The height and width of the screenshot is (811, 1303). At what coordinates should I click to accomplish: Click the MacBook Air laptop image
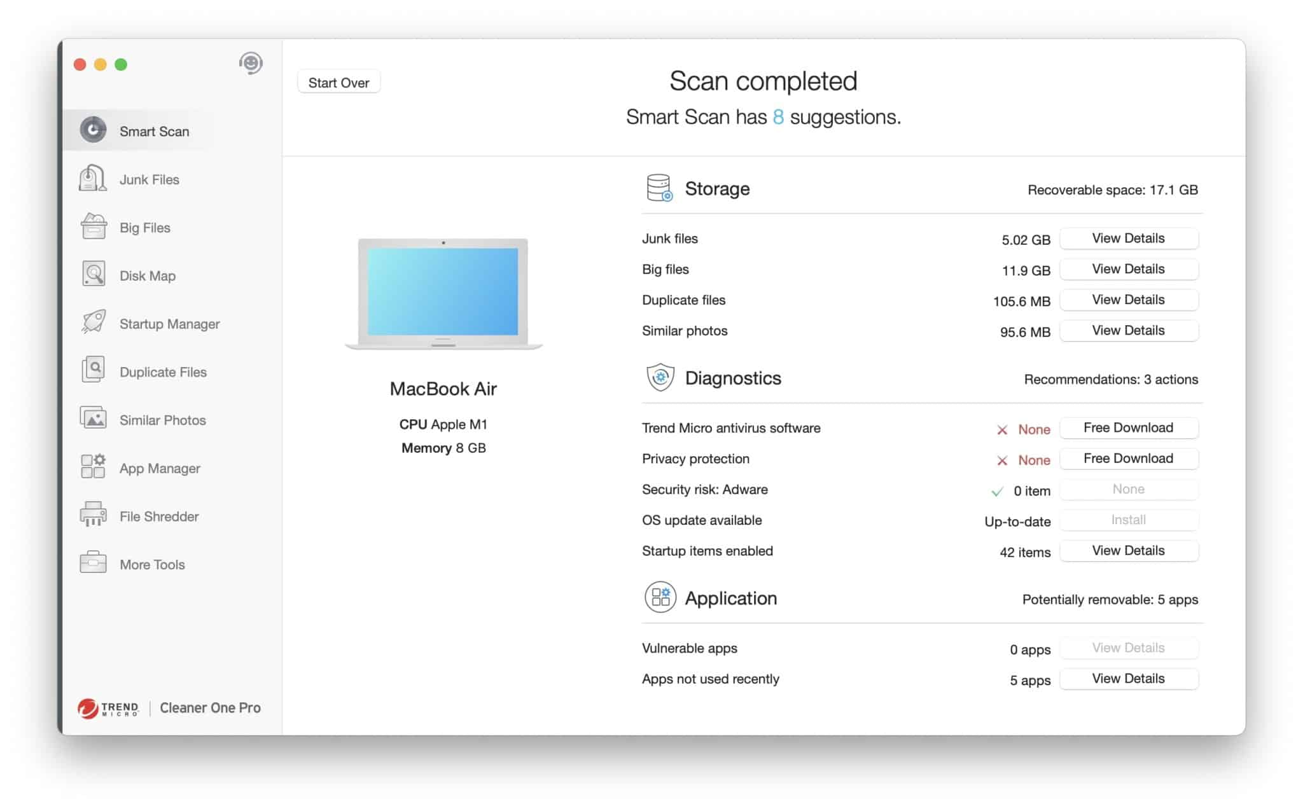[443, 294]
